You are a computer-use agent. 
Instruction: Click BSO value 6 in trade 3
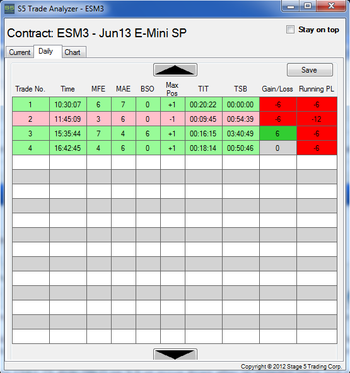[148, 133]
